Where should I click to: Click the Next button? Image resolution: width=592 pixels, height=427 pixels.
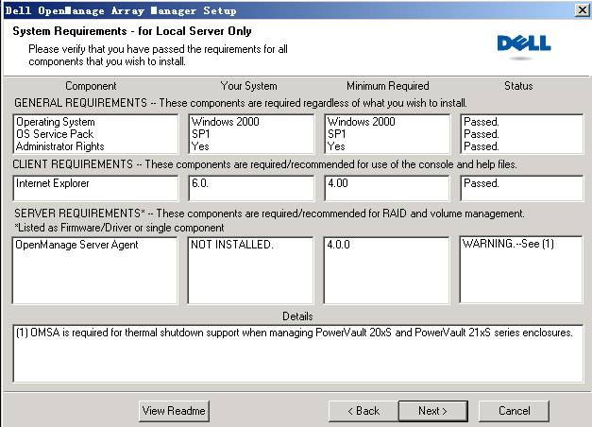tap(433, 411)
